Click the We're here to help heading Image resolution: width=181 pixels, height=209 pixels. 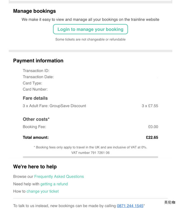[x=35, y=167]
